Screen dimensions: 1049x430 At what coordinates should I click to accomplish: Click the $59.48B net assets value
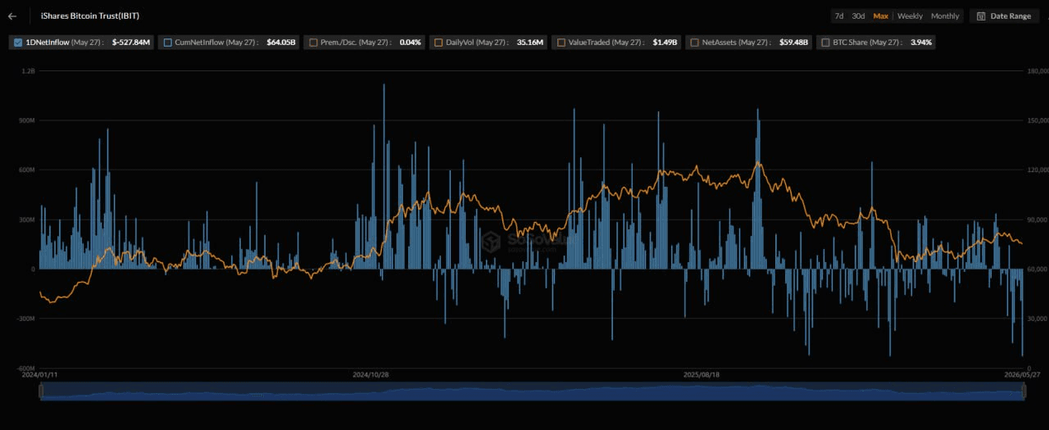(794, 42)
